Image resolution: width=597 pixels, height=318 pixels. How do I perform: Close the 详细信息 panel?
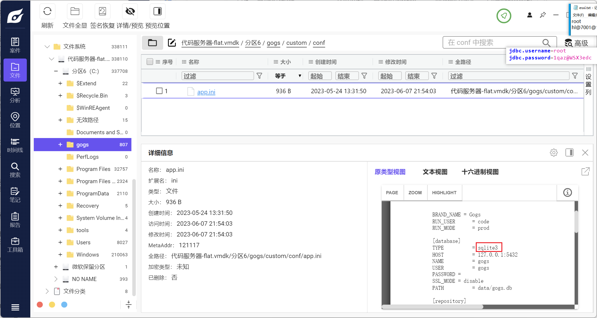585,153
